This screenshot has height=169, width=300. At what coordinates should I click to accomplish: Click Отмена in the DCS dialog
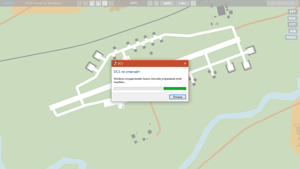coord(178,97)
